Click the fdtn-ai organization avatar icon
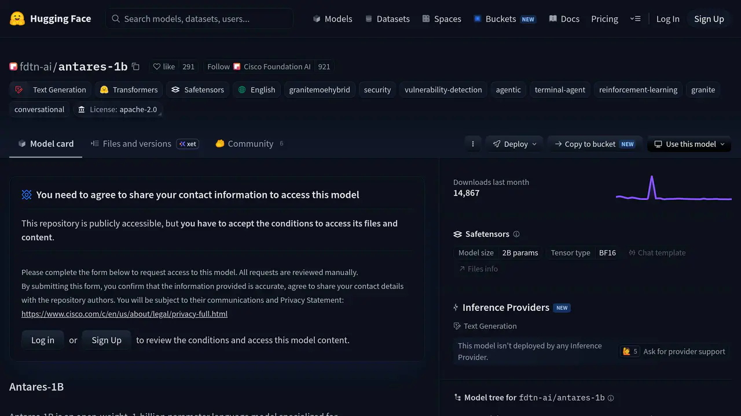Screen dimensions: 741x416 tap(13, 66)
